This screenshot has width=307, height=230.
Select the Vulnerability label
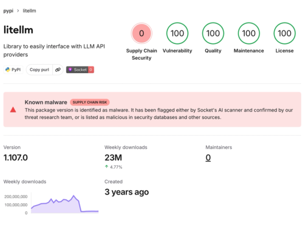pos(177,51)
